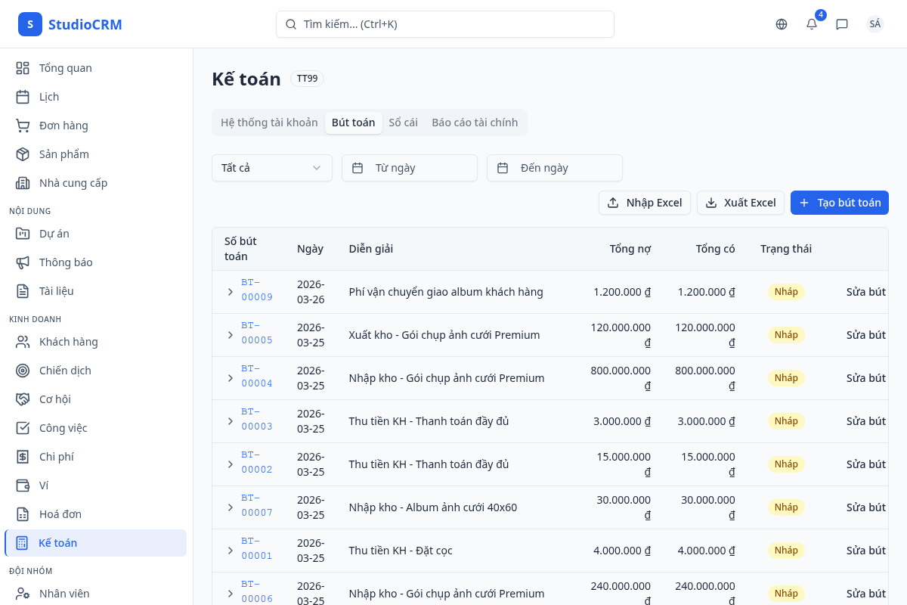Open Hoá đơn in sidebar
The image size is (907, 605).
pos(60,514)
